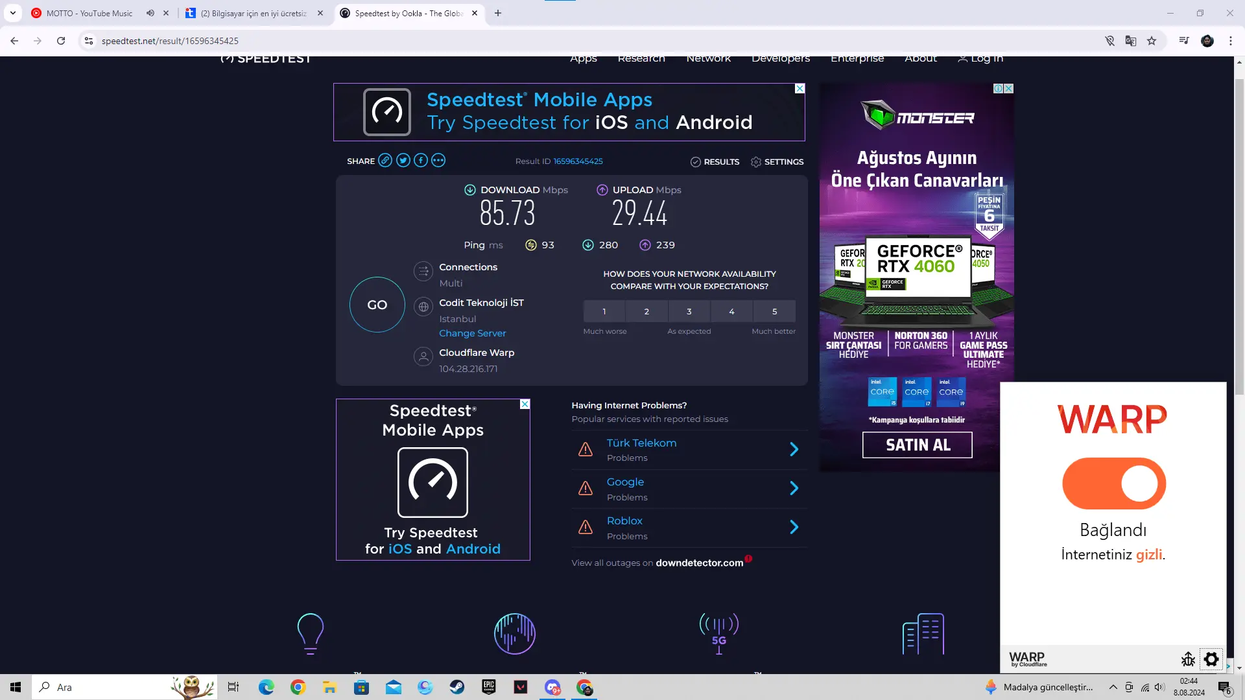Click SATIN AL on Monster ad
Image resolution: width=1245 pixels, height=700 pixels.
[918, 445]
